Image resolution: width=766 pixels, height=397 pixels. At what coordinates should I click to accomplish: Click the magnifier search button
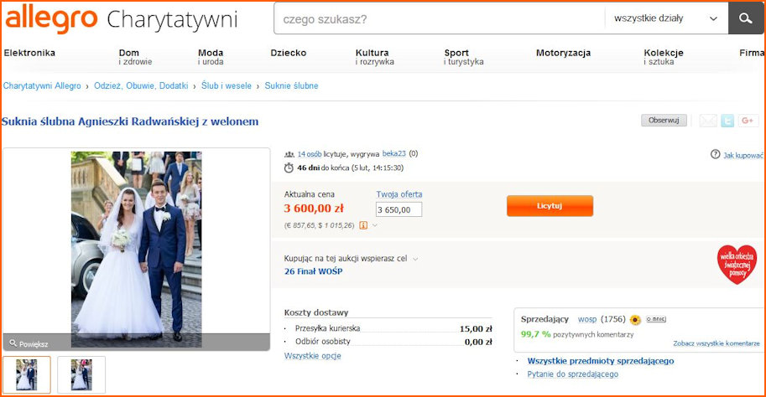[746, 18]
